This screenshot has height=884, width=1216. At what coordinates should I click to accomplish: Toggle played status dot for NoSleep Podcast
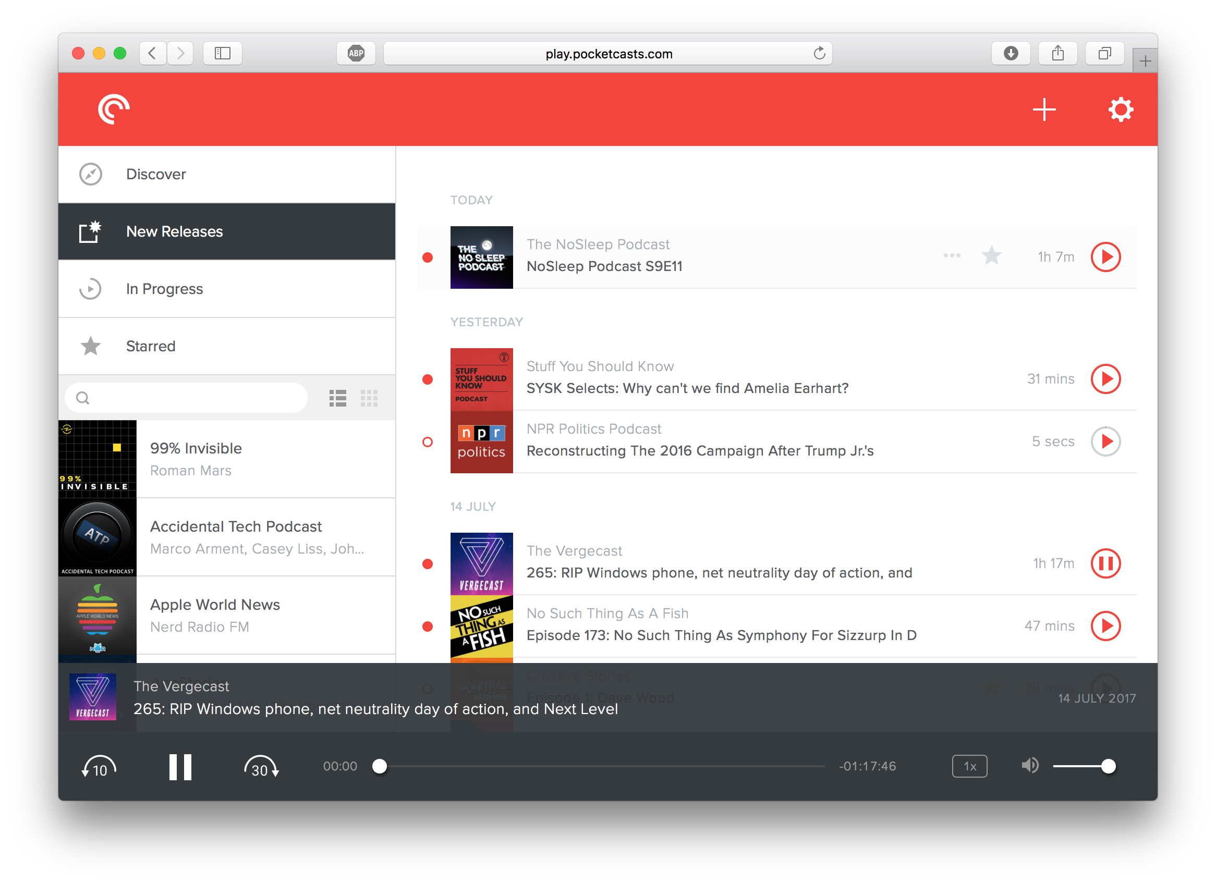coord(428,258)
